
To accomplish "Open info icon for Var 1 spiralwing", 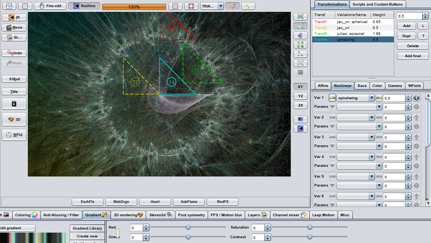I will click(x=416, y=98).
